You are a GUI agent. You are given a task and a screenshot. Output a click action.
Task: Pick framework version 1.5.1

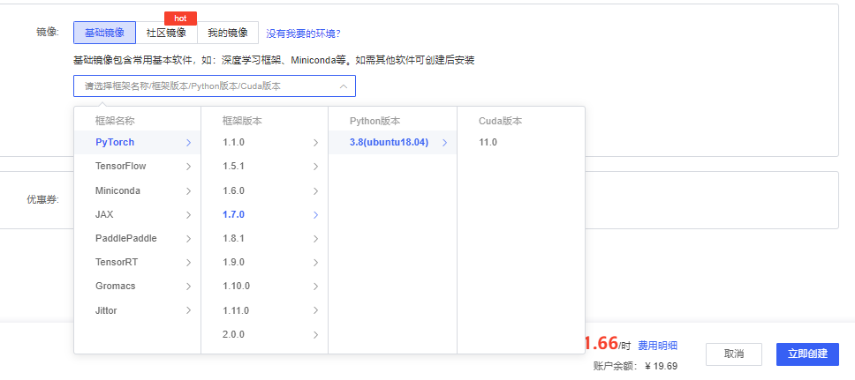click(264, 166)
